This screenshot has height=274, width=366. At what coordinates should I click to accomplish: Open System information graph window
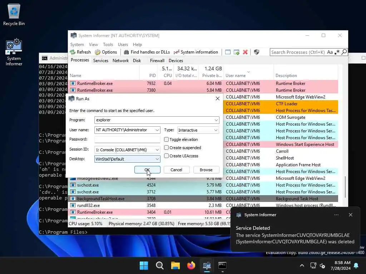click(196, 52)
